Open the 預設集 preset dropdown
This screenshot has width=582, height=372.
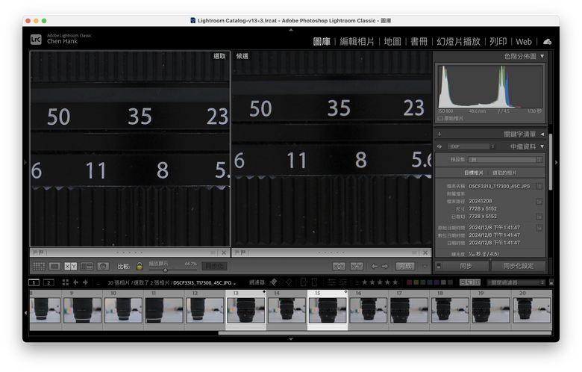tap(505, 159)
